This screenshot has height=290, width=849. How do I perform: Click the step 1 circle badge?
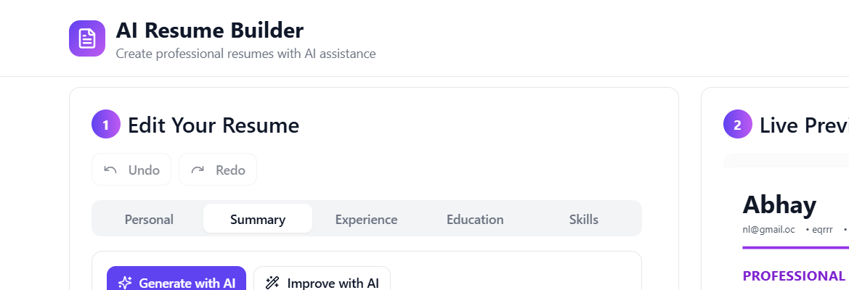coord(106,125)
